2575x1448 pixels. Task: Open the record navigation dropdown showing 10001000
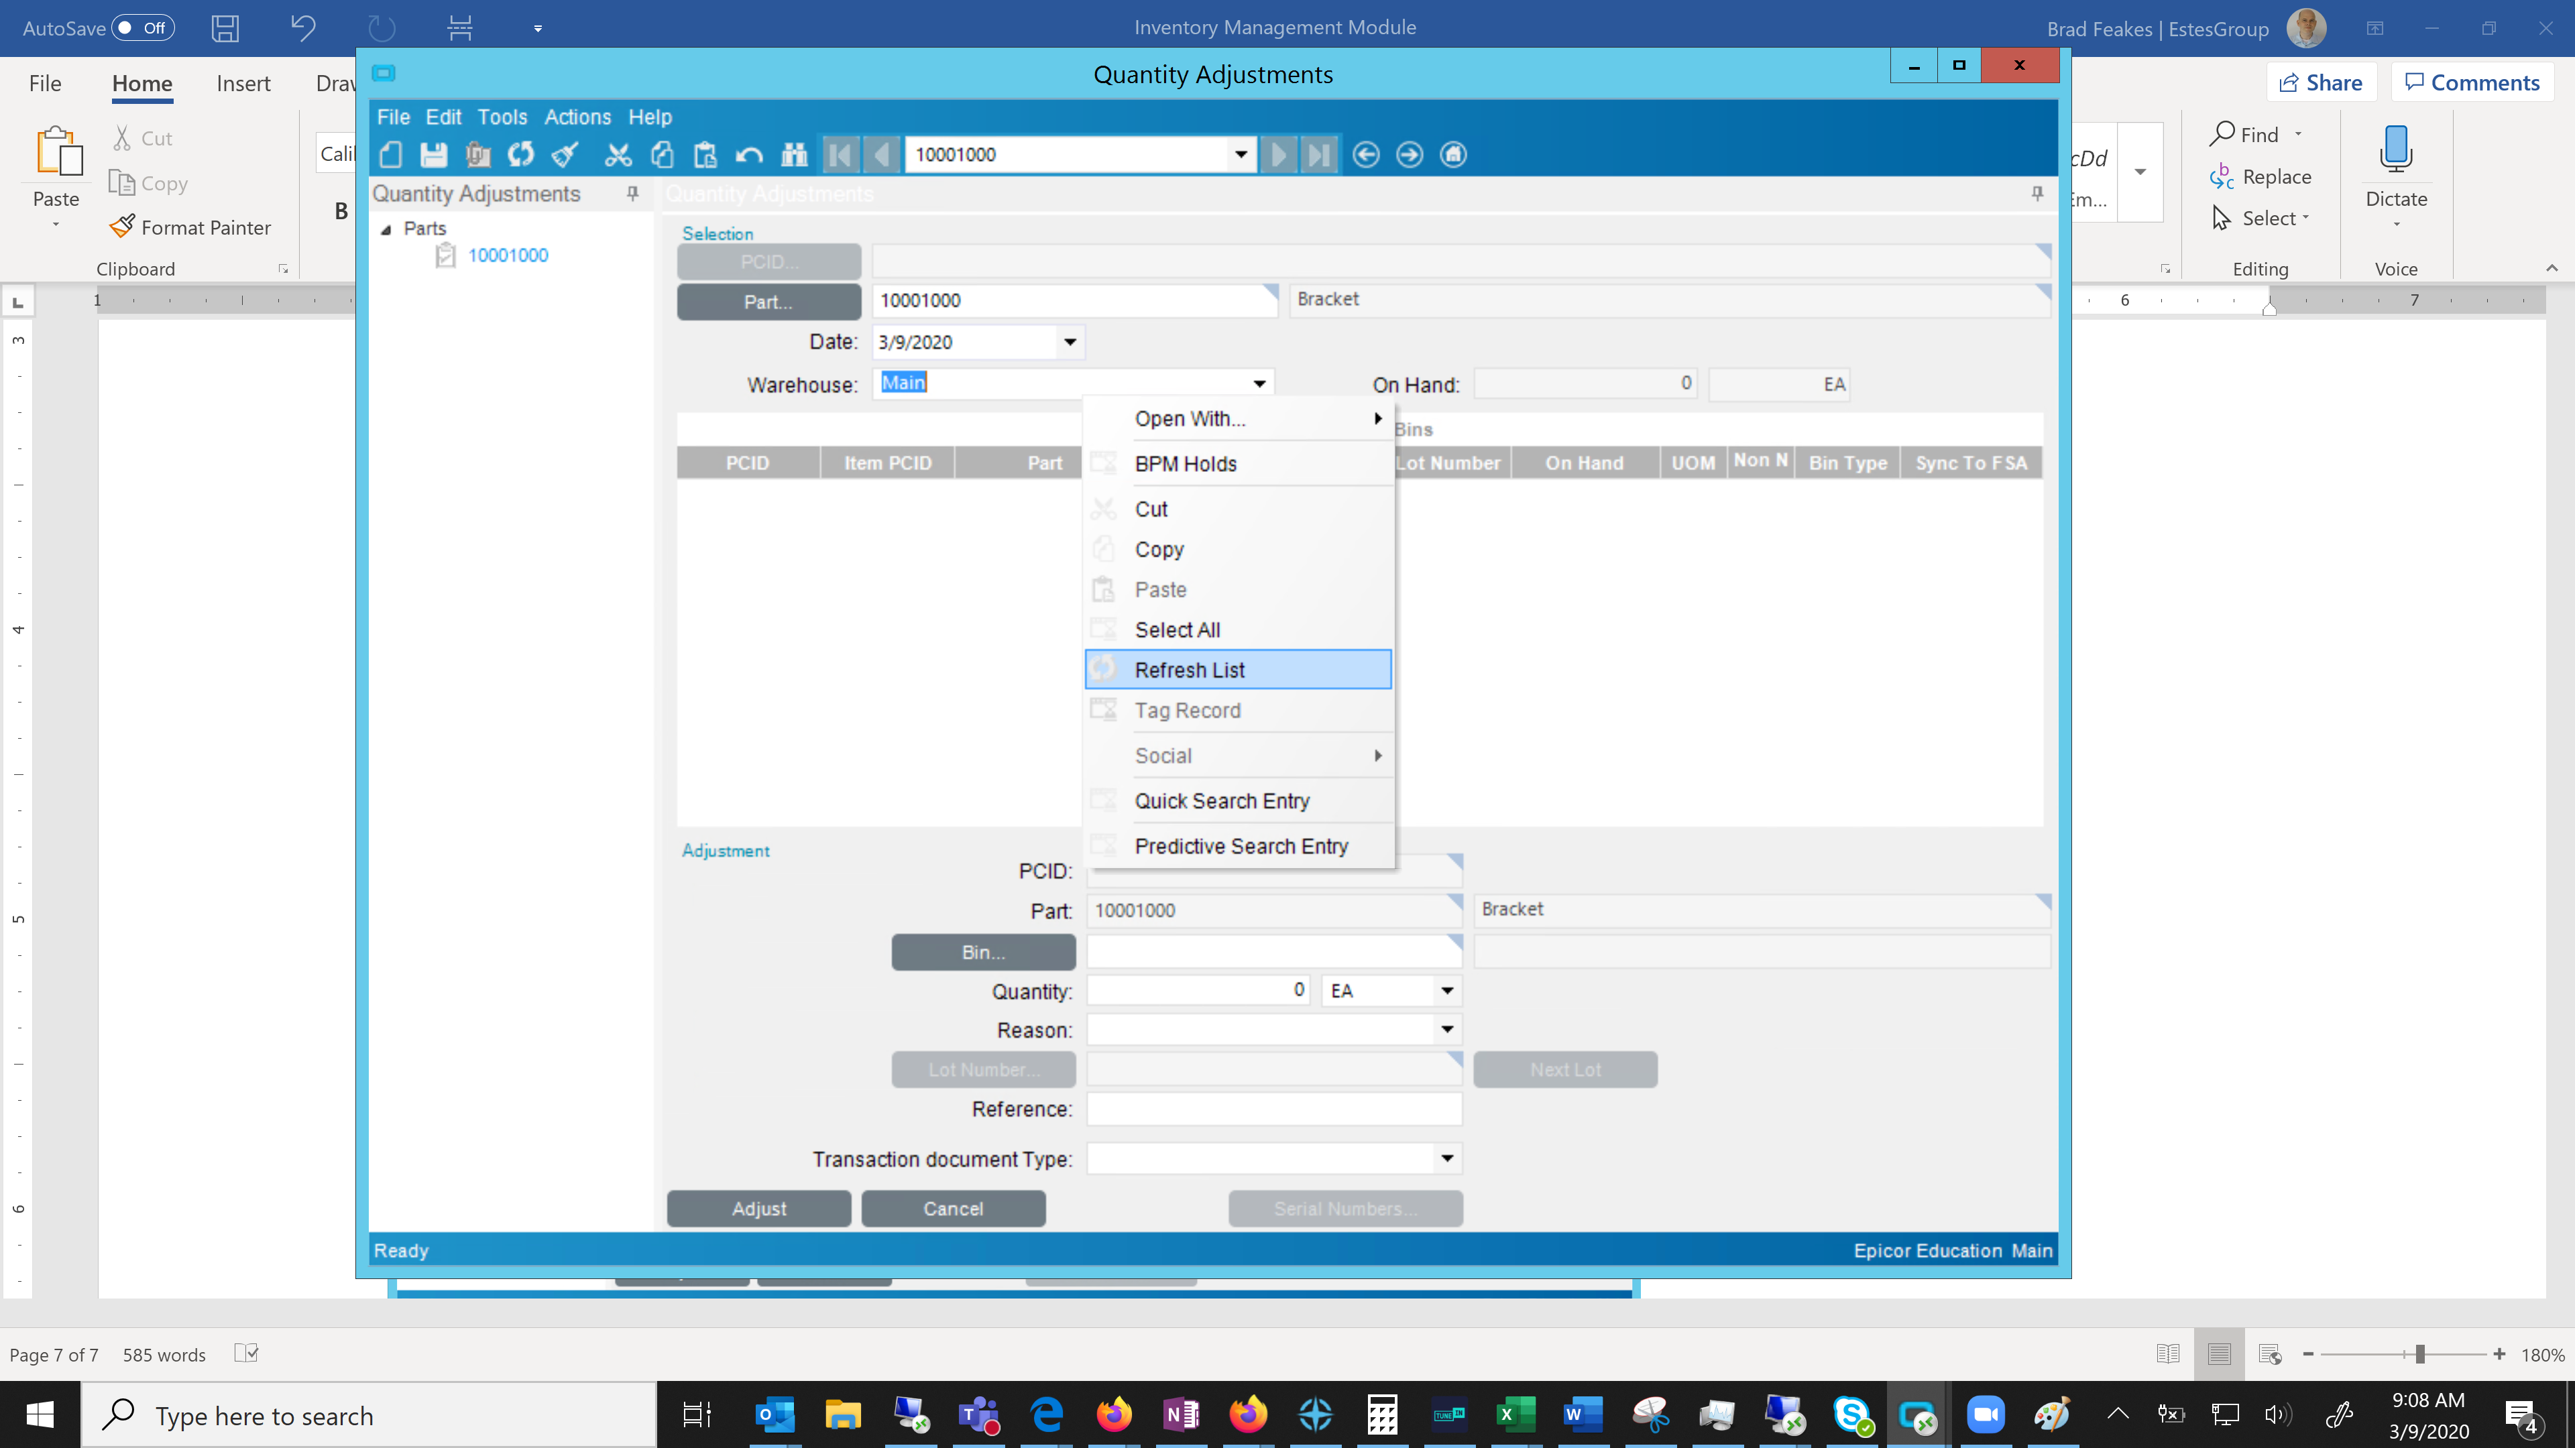pos(1241,154)
